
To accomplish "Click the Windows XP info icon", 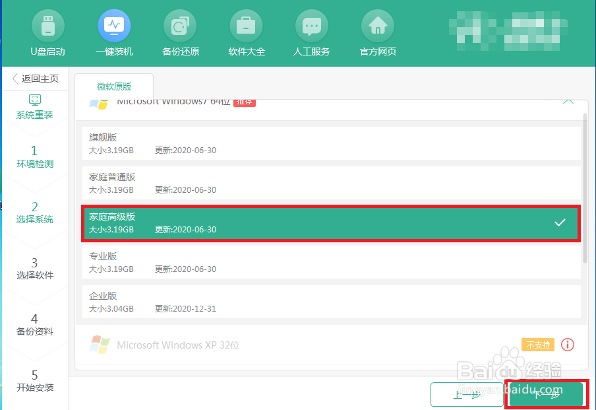I will tap(568, 345).
